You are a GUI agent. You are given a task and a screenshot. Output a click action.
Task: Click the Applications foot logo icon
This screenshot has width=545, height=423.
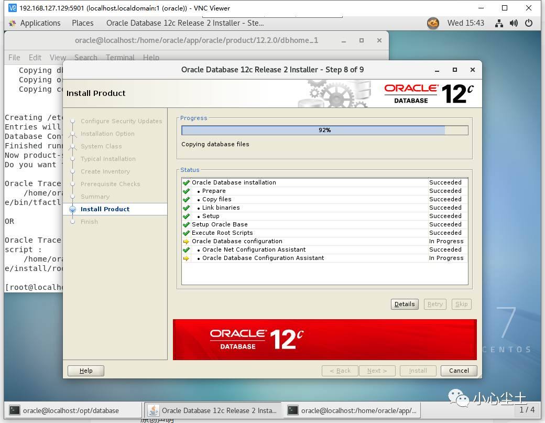[13, 23]
